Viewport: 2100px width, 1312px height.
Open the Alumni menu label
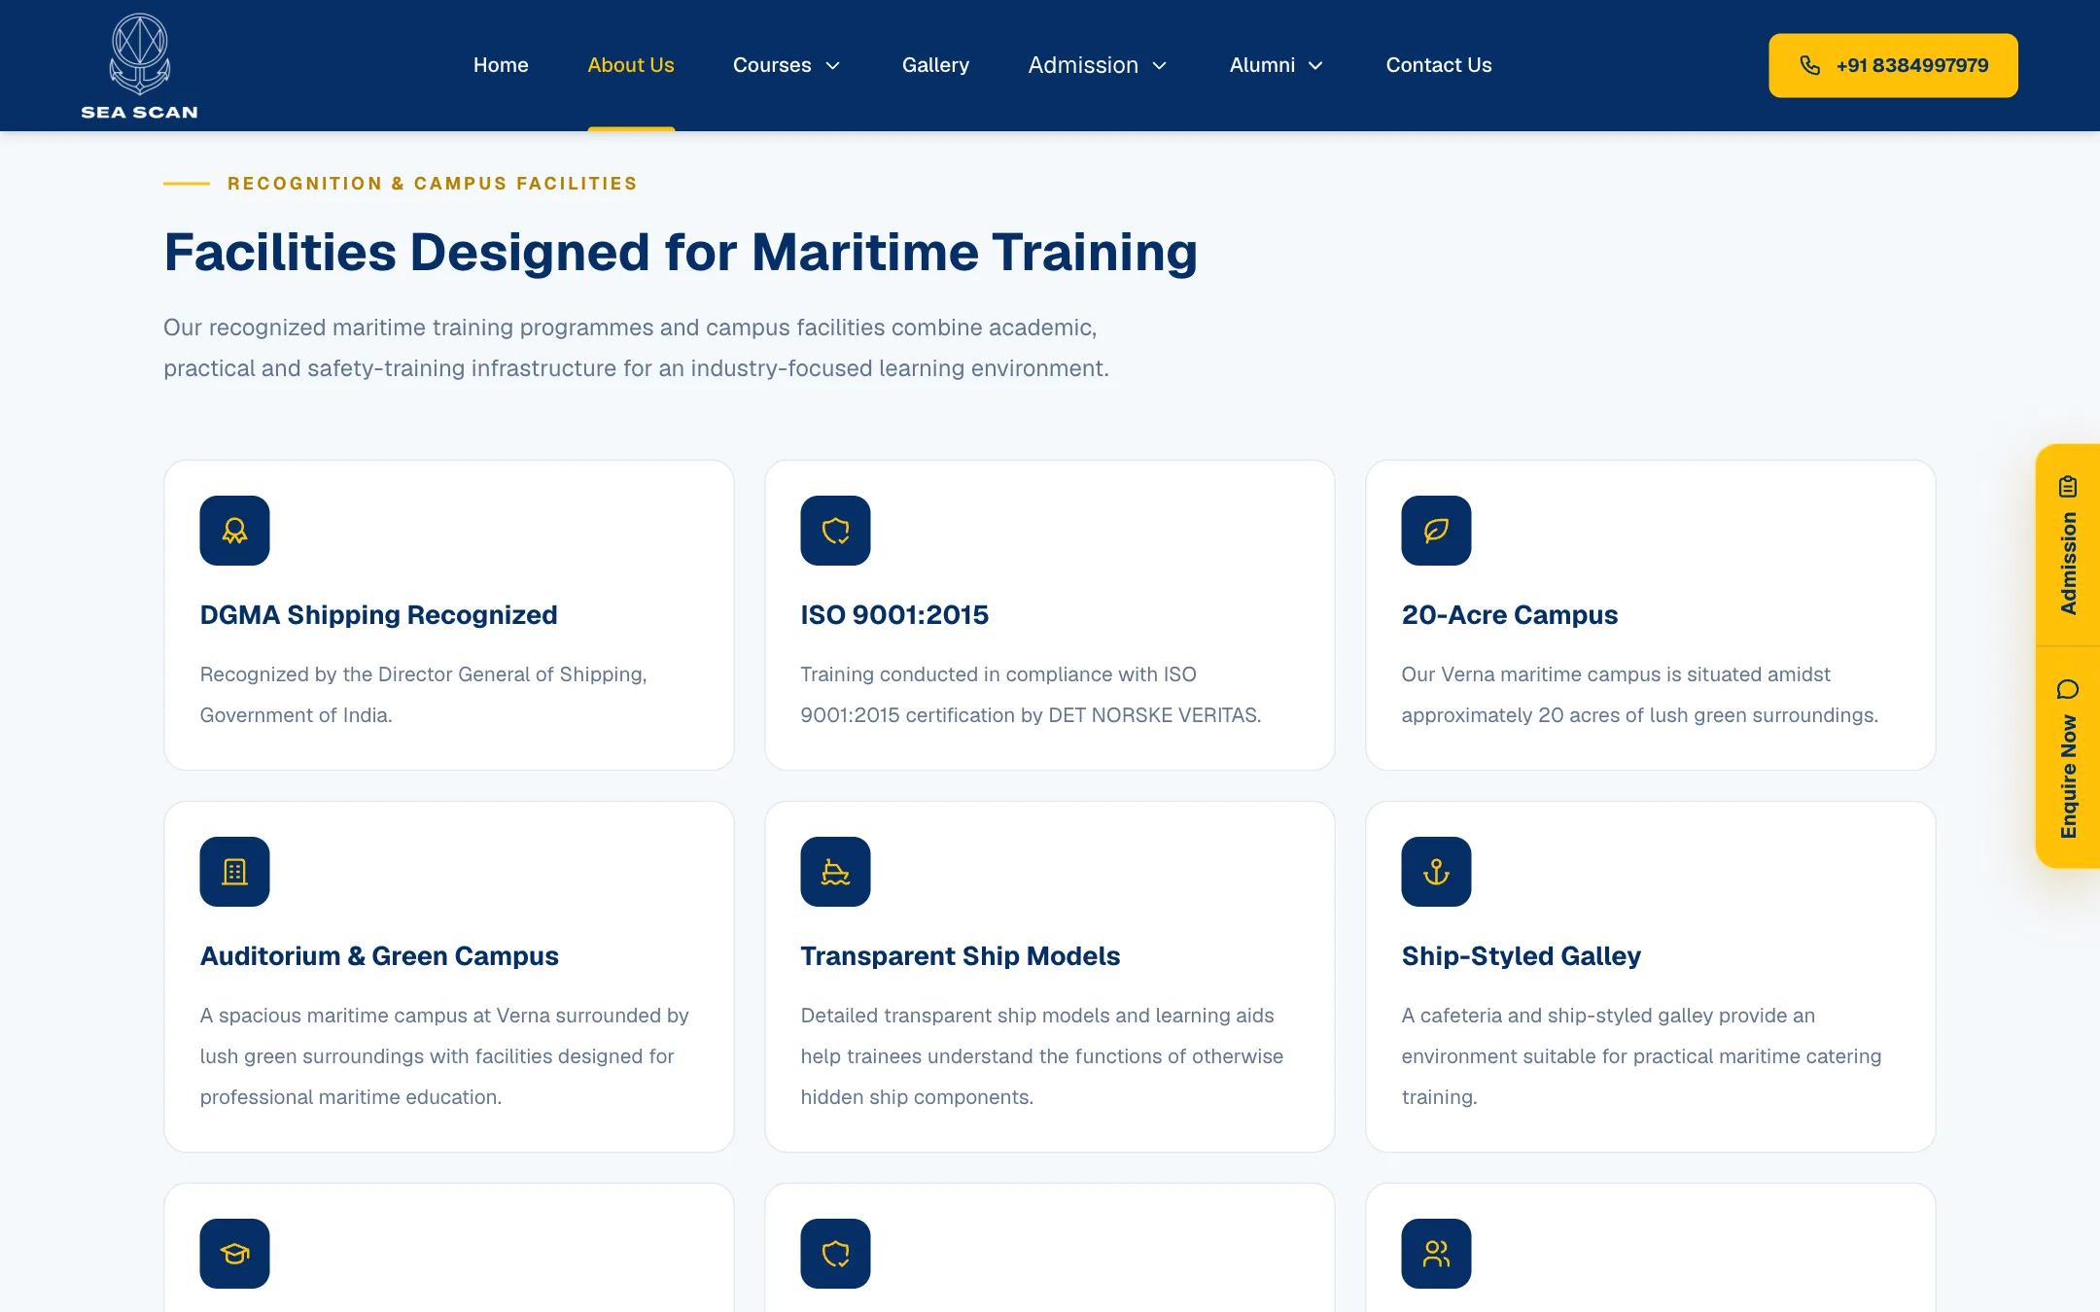1262,65
